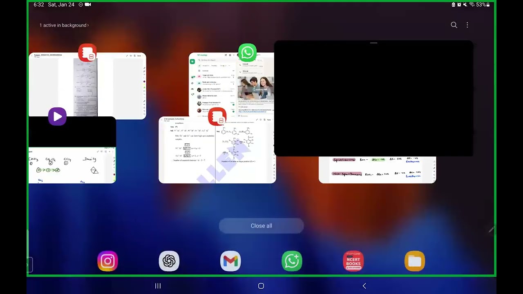Open the black blank app preview
Viewport: 523px width, 294px height.
coord(373,98)
